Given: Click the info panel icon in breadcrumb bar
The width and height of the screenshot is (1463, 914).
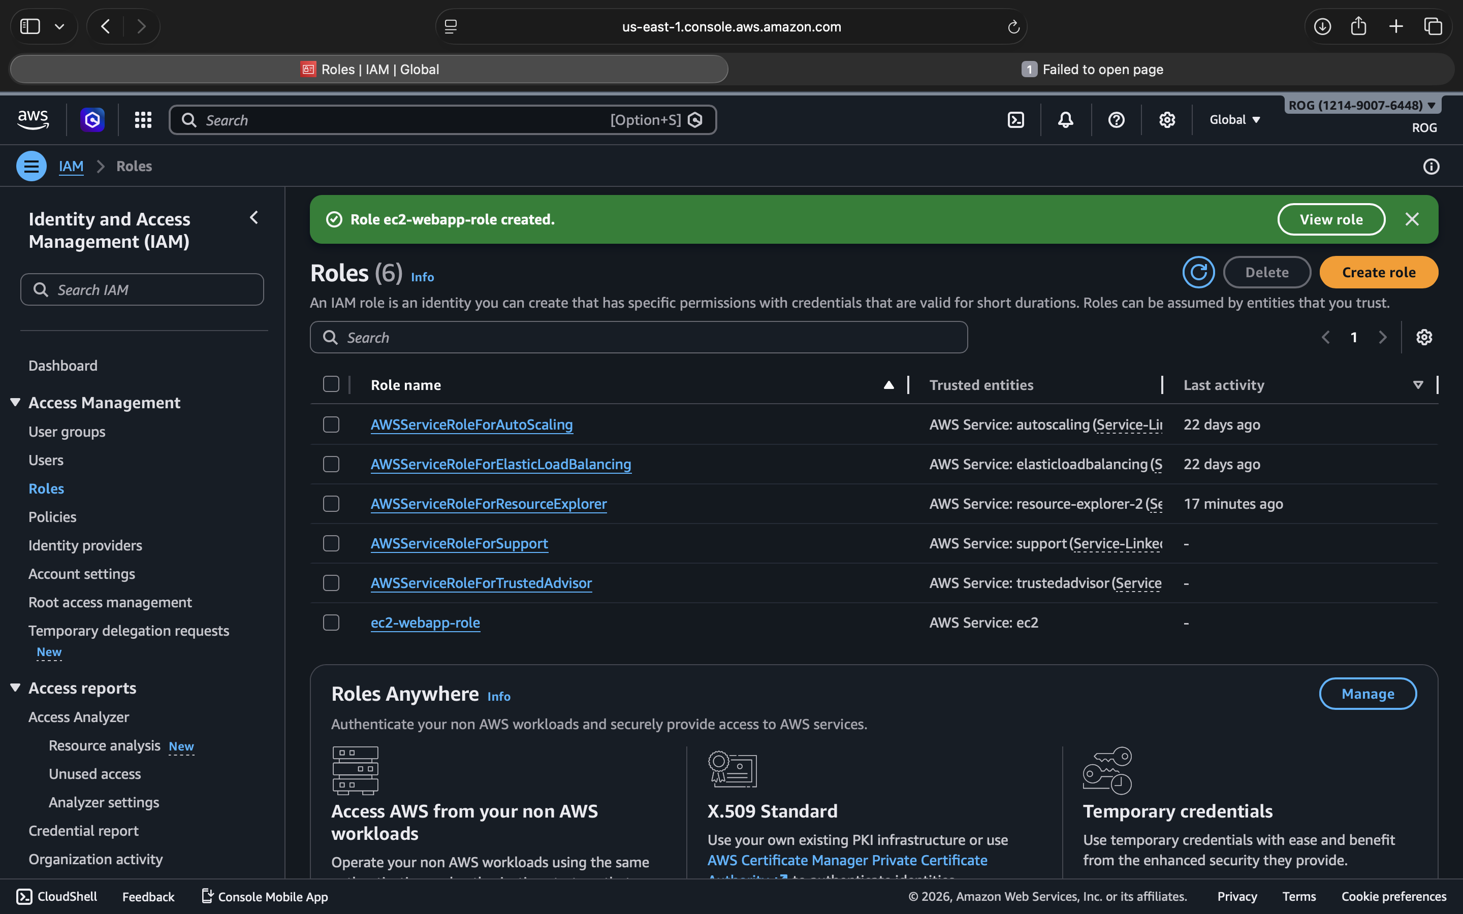Looking at the screenshot, I should [x=1431, y=166].
